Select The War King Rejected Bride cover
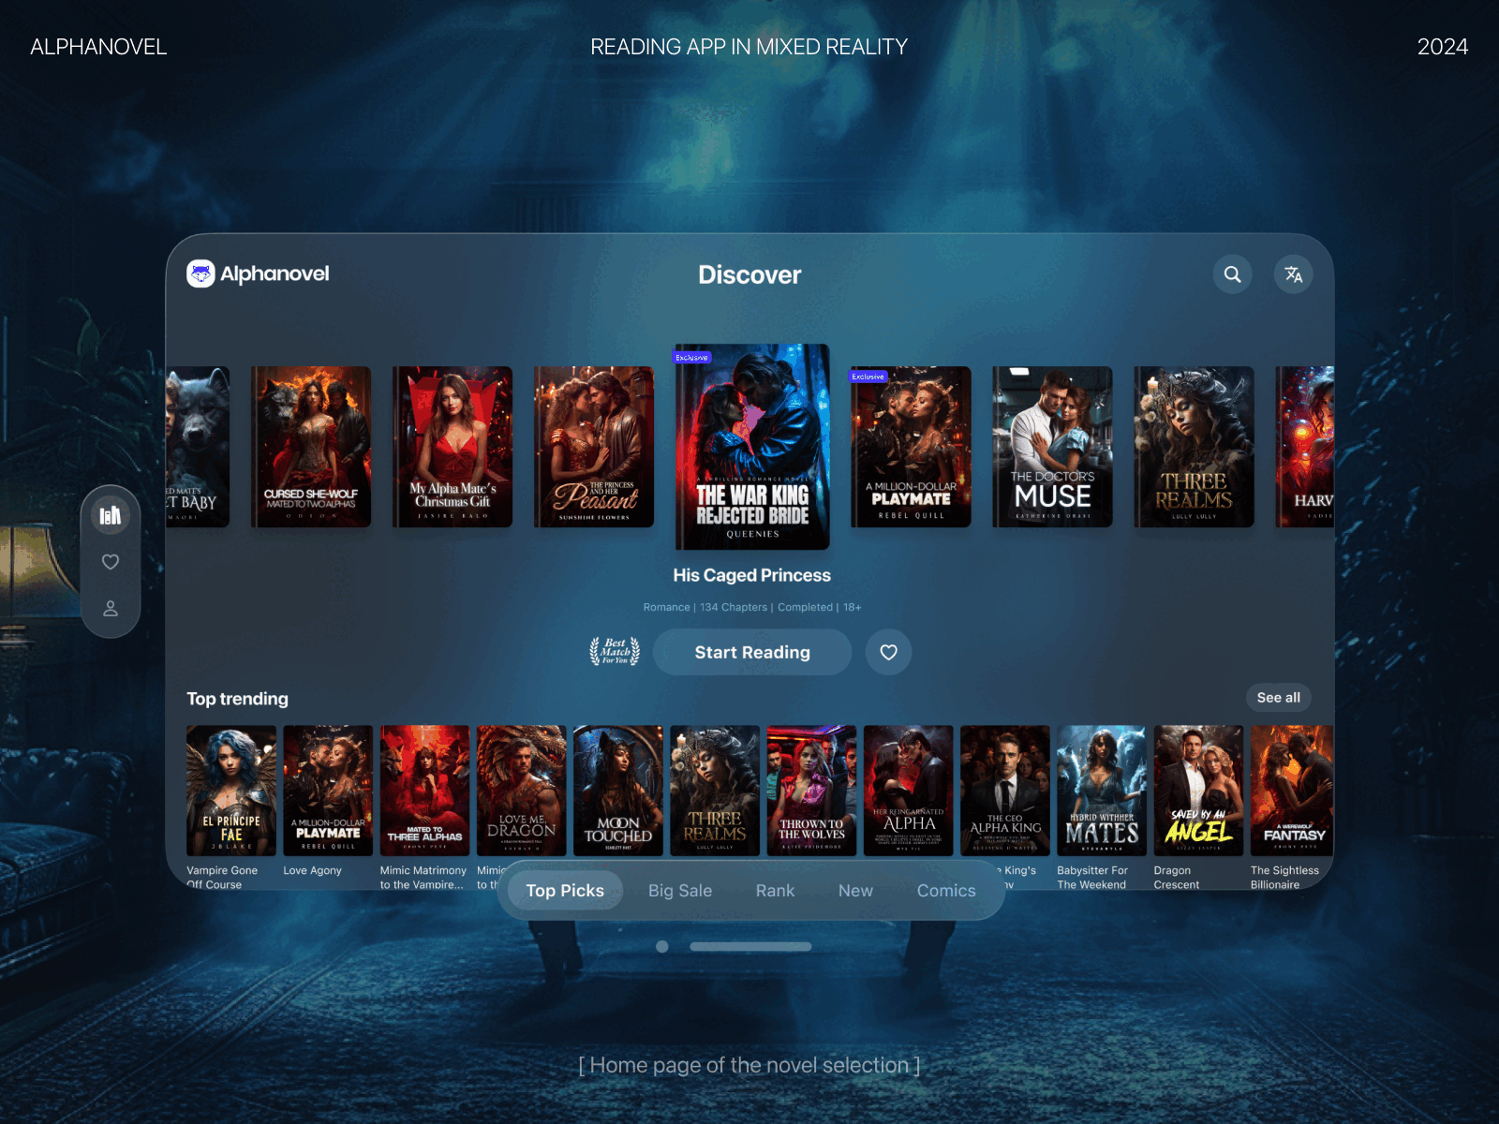This screenshot has height=1124, width=1499. coord(752,447)
